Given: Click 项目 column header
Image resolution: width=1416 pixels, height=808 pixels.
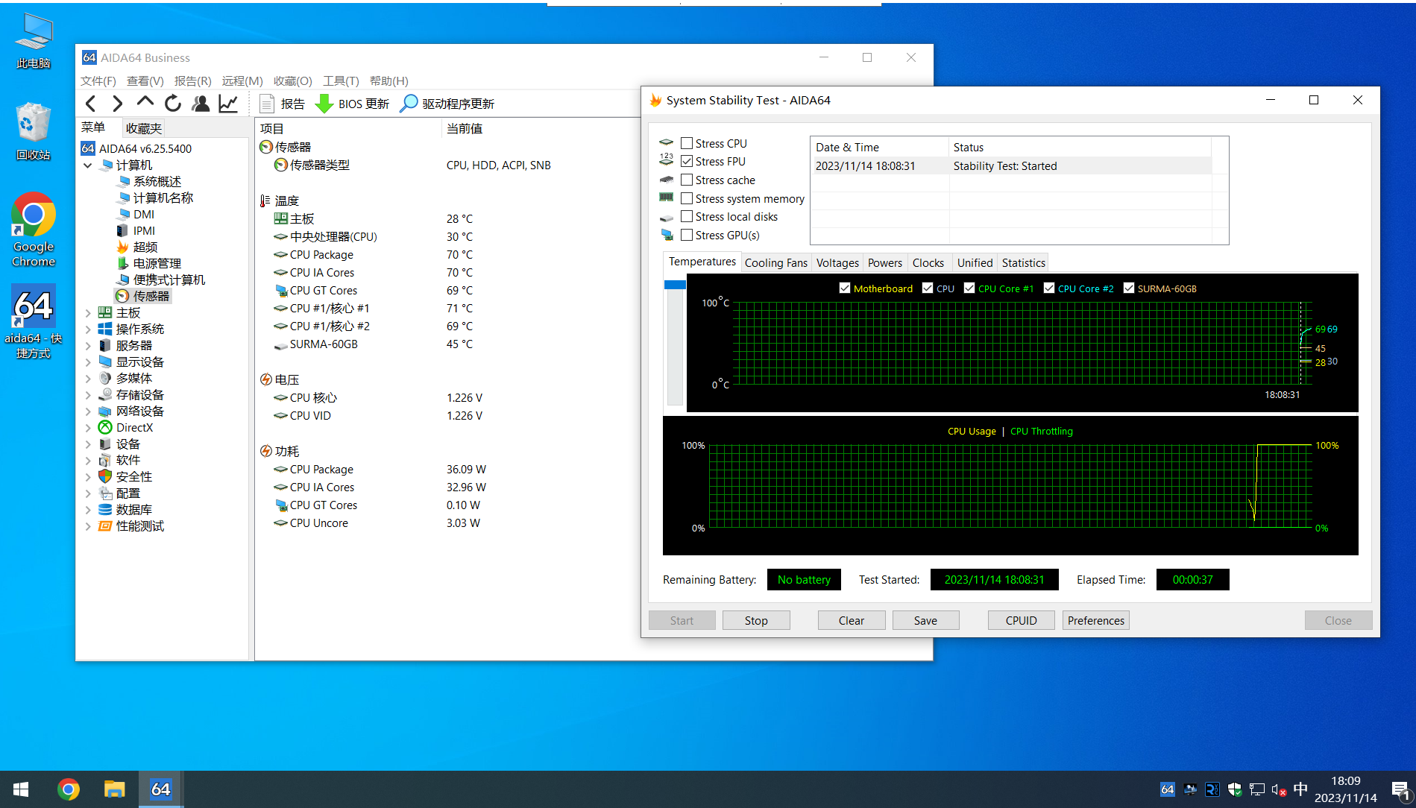Looking at the screenshot, I should point(347,128).
